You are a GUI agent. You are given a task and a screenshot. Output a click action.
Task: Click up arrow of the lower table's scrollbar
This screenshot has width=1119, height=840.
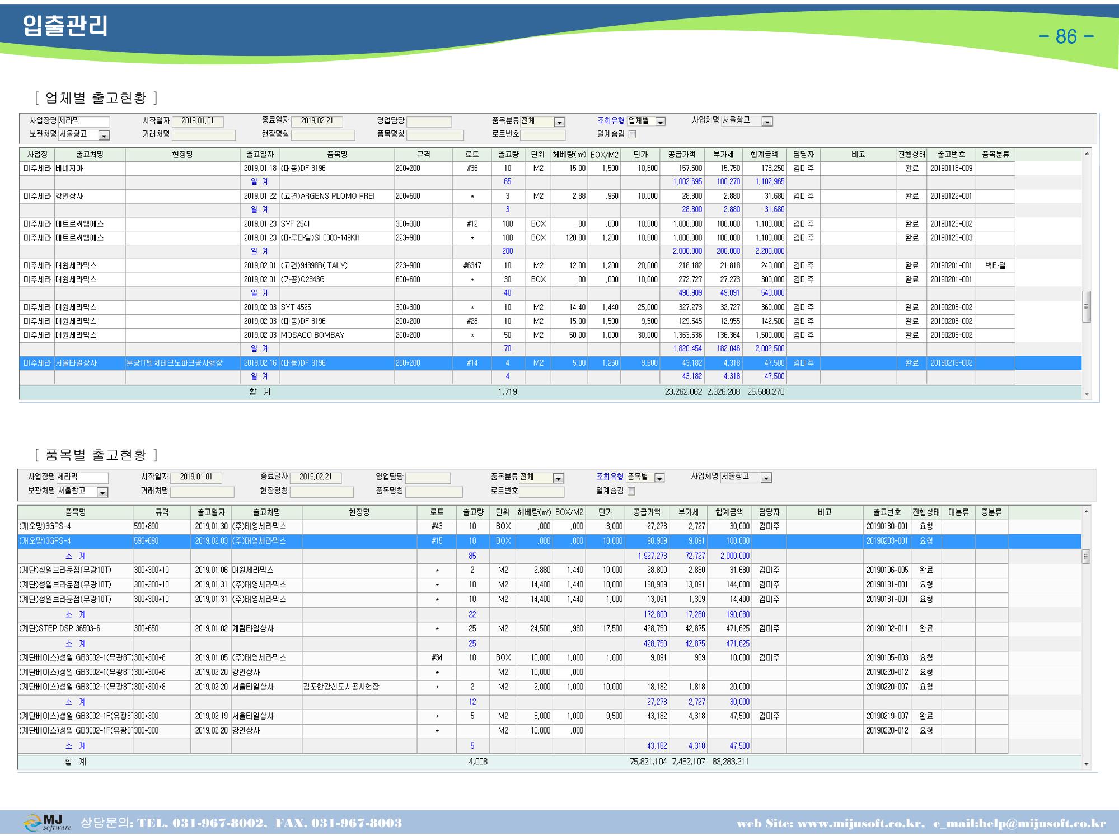(1086, 511)
